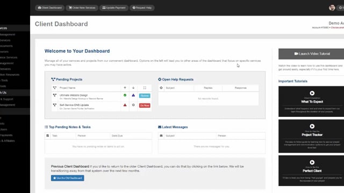The width and height of the screenshot is (344, 193).
Task: Click Replies column header
Action: [208, 88]
